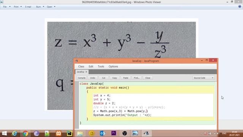The image size is (243, 137).
Task: Click the System.out.println line
Action: pos(122,115)
